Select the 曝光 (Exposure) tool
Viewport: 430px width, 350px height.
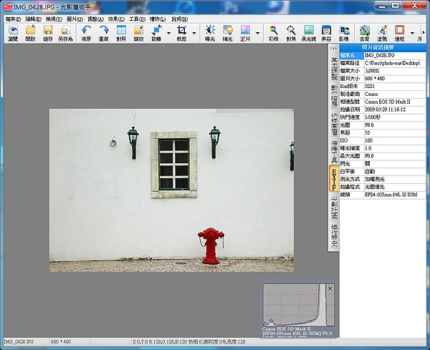coord(210,31)
